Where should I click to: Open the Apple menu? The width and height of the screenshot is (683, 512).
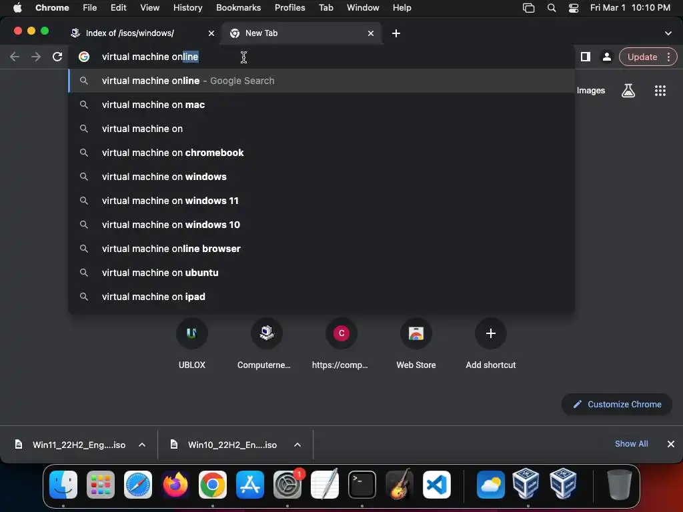click(17, 7)
